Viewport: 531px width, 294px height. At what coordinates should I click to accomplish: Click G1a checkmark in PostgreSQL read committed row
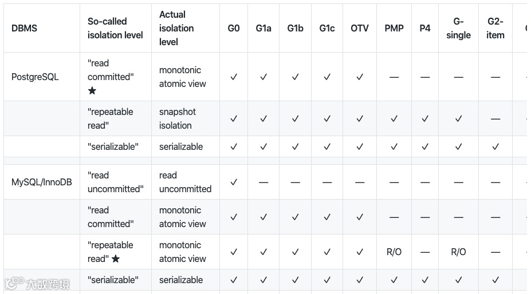click(x=263, y=77)
